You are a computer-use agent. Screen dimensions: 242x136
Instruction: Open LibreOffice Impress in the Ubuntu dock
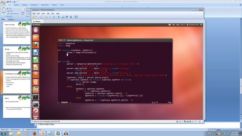click(36, 67)
